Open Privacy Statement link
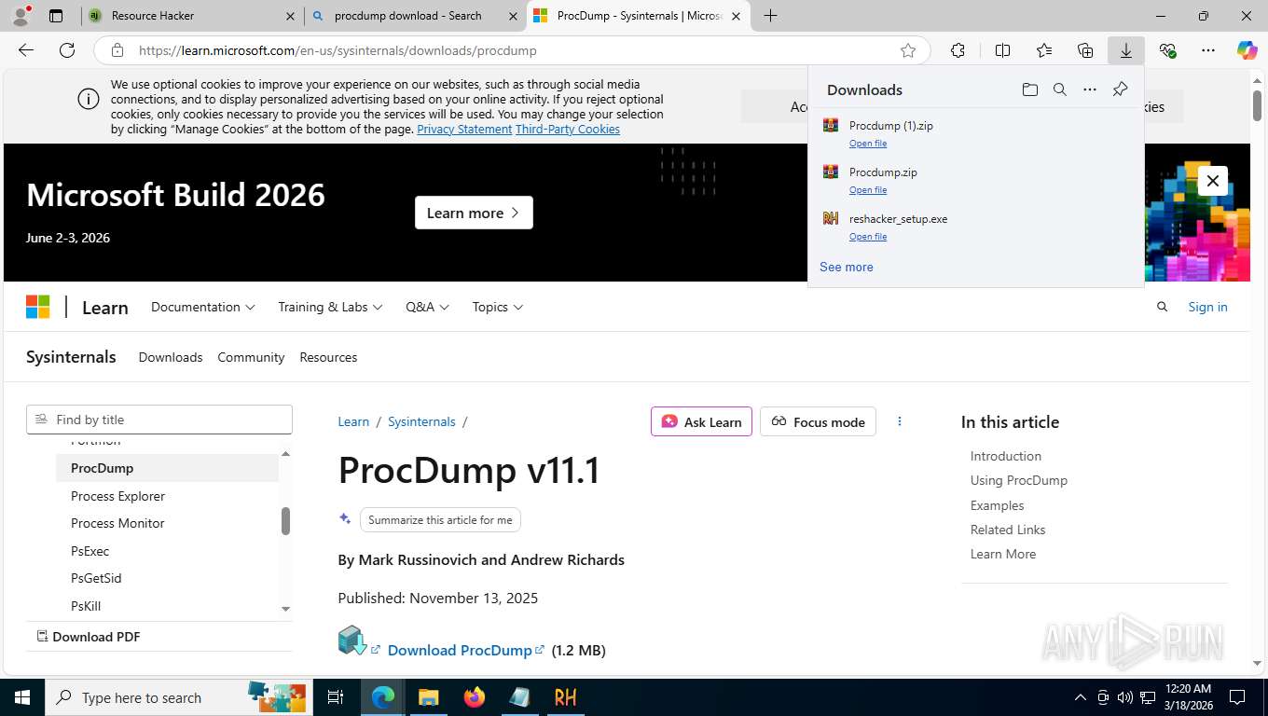Screen dimensions: 1268x716 click(464, 129)
